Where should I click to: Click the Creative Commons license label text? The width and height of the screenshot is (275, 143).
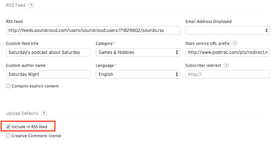[x=36, y=136]
